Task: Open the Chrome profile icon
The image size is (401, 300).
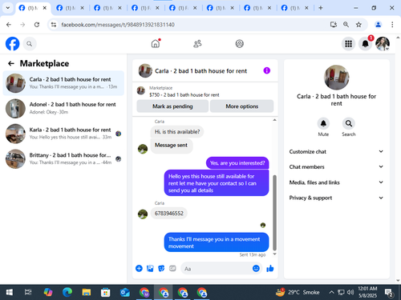Action: (379, 25)
